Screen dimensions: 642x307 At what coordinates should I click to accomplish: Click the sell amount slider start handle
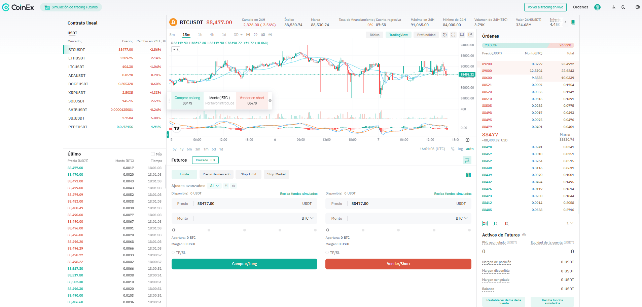click(x=328, y=230)
